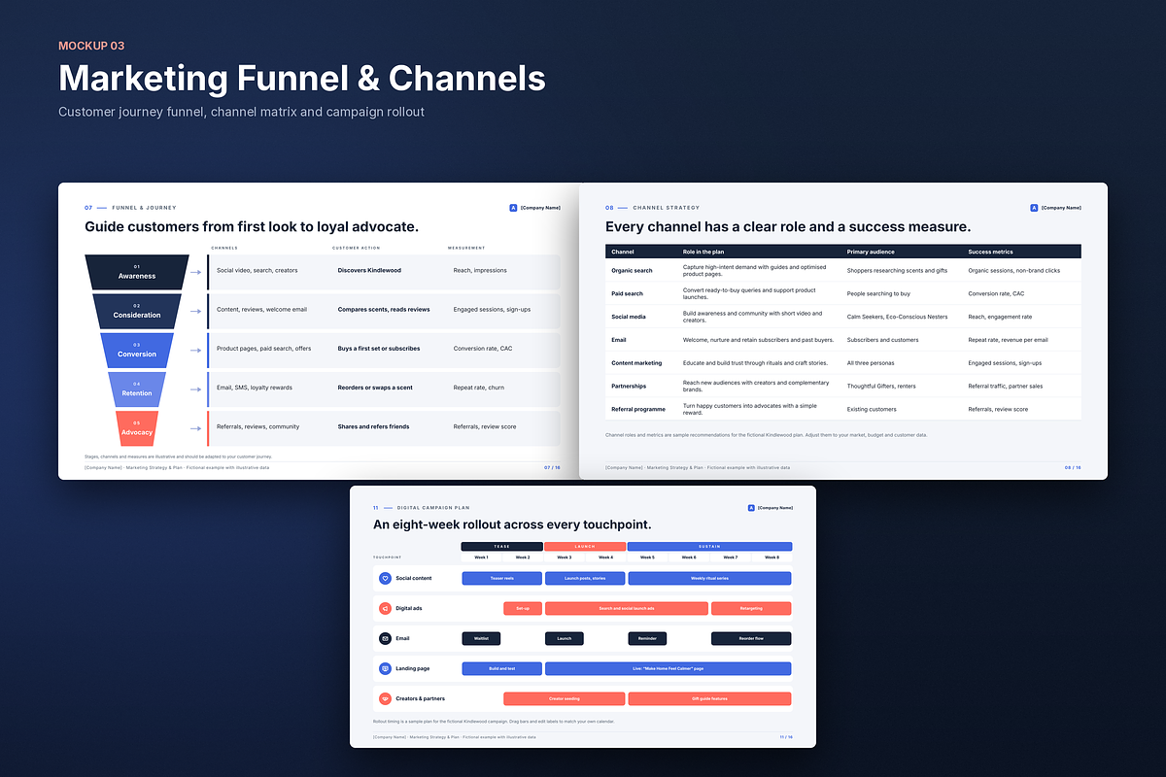This screenshot has width=1166, height=777.
Task: Click the 'Launch' email bar
Action: tap(565, 638)
